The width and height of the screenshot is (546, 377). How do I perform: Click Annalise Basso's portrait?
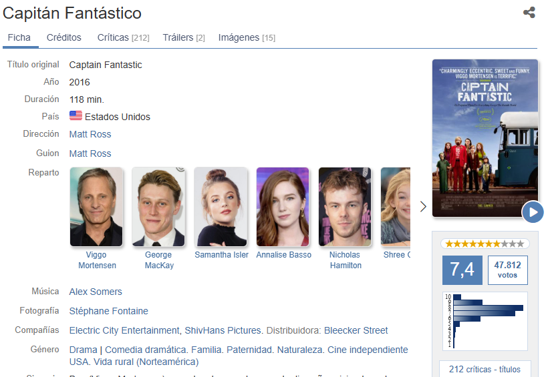point(283,207)
